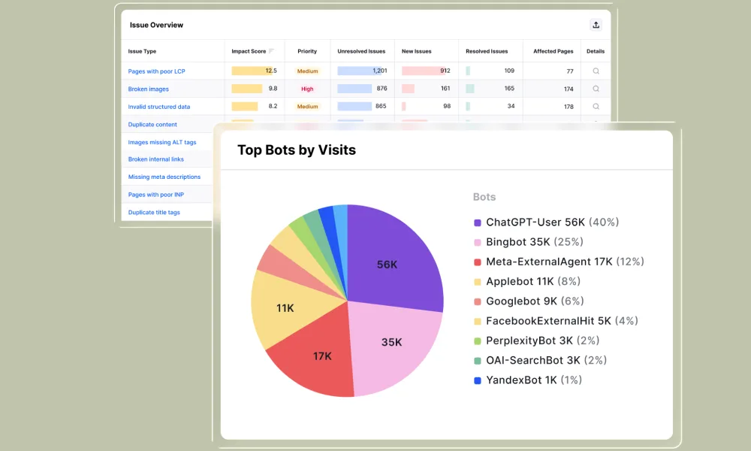Open the Broken images issue link
Screen dimensions: 751x451
(148, 89)
